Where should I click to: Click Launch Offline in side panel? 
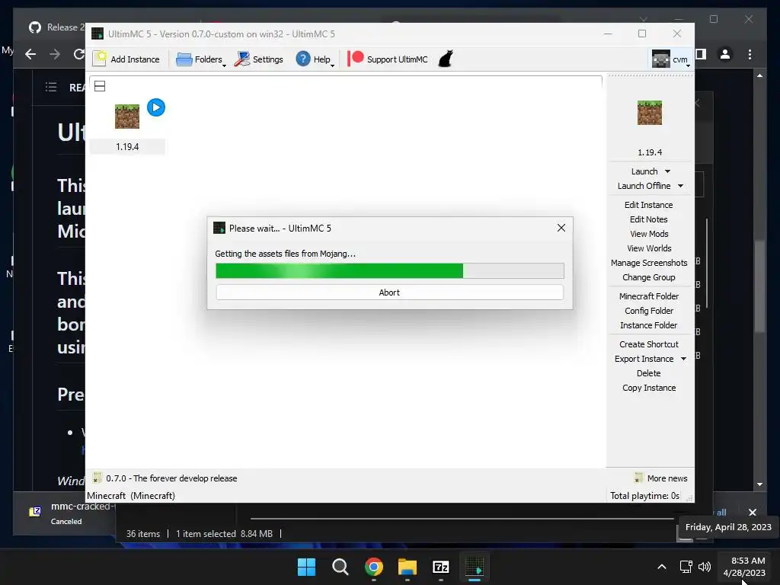(x=644, y=186)
